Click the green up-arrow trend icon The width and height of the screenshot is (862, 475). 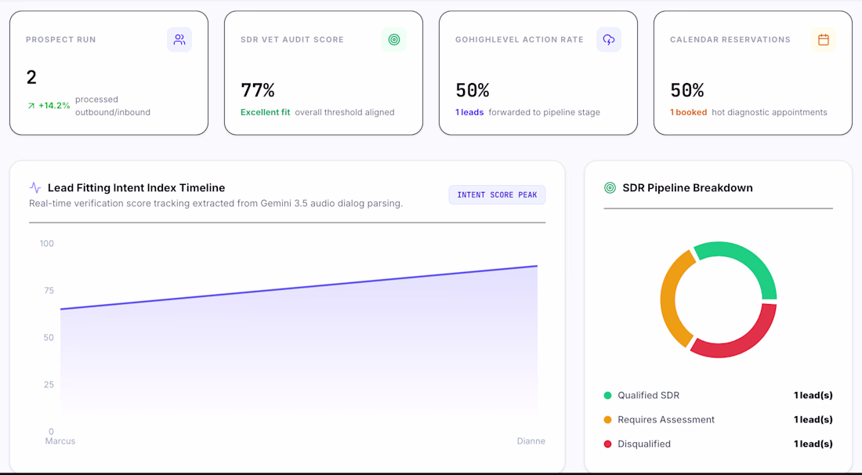pyautogui.click(x=31, y=106)
